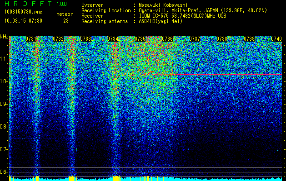The image size is (286, 181).
Task: Select the 0739 time marker label
Action: pyautogui.click(x=249, y=39)
